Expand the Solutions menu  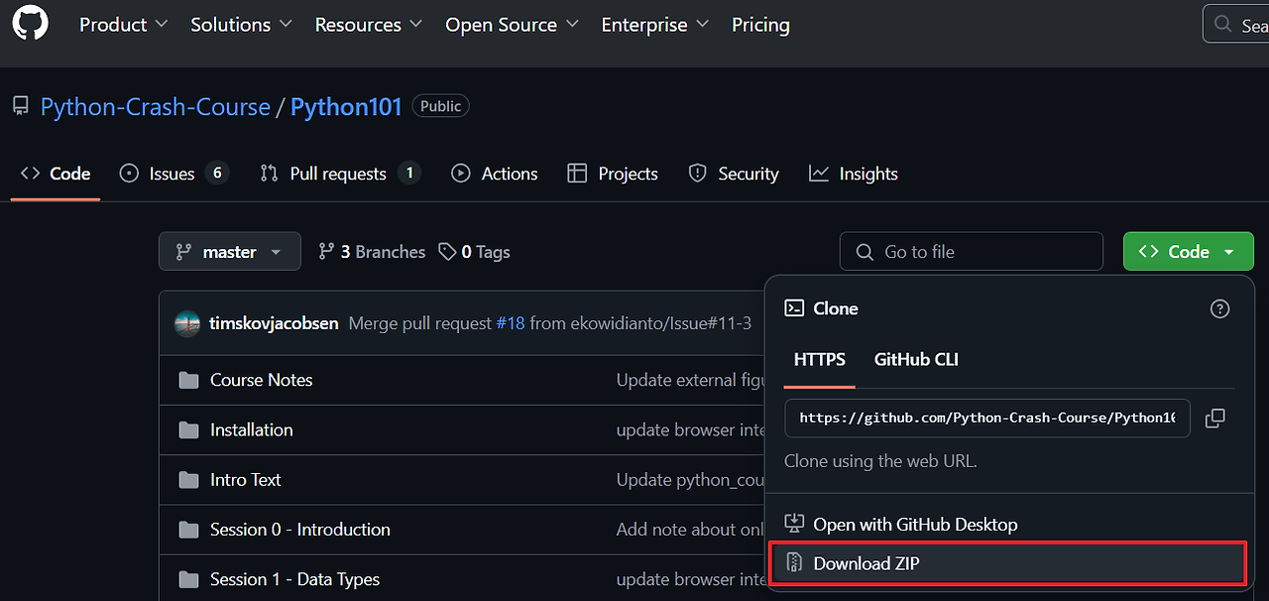(241, 25)
